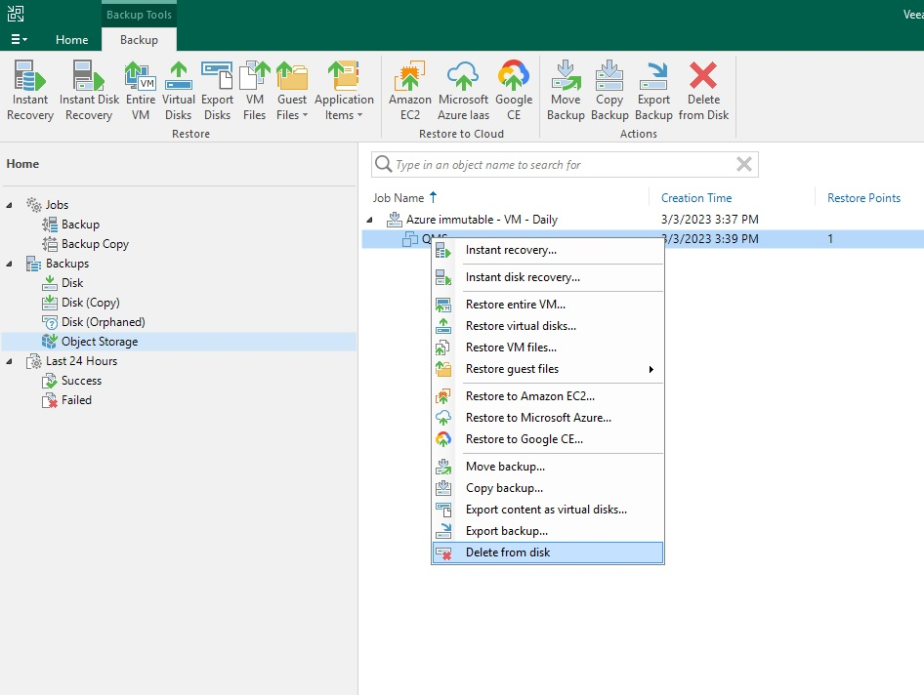Switch to the Home ribbon tab
924x695 pixels.
[72, 39]
